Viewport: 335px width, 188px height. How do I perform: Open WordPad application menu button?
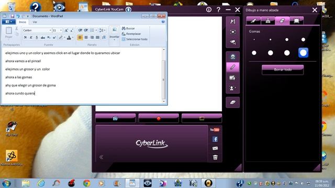pyautogui.click(x=8, y=22)
